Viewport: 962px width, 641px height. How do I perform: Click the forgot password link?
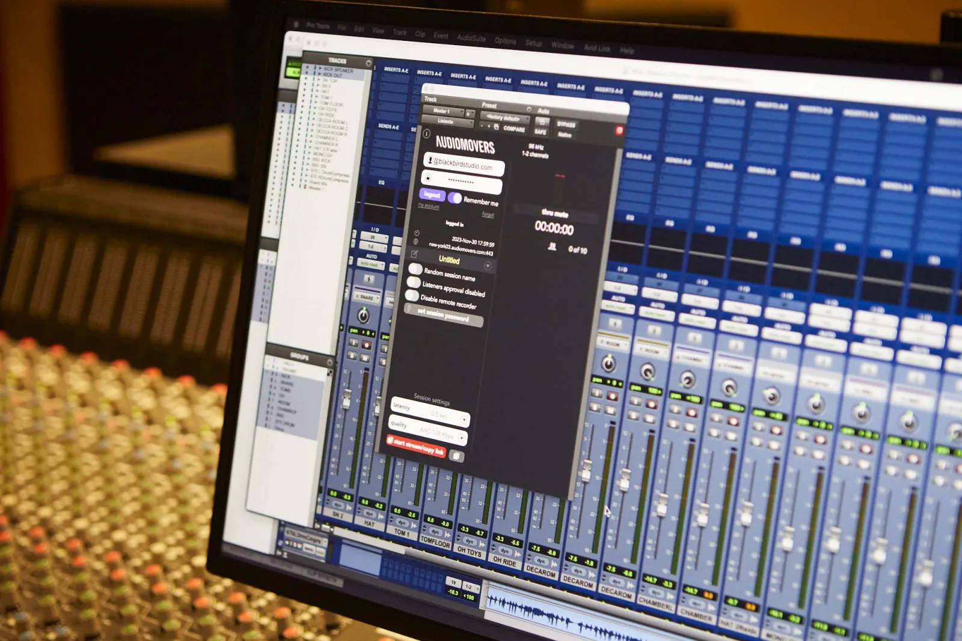click(488, 215)
